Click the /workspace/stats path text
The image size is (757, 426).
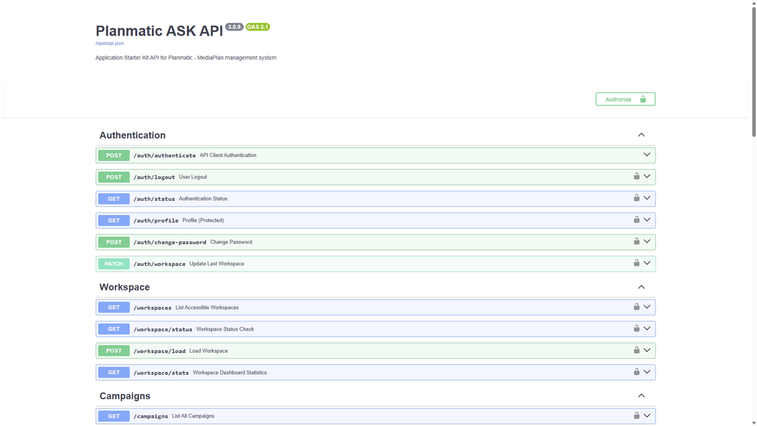click(x=161, y=373)
